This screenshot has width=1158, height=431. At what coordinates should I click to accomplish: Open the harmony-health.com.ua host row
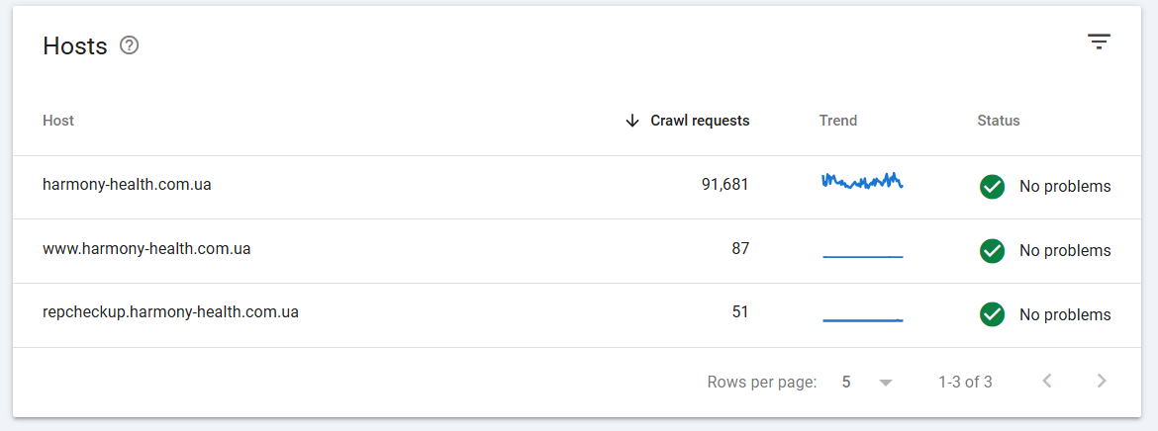(127, 184)
